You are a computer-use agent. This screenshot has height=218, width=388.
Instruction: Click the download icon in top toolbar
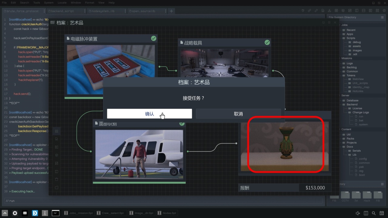(329, 11)
